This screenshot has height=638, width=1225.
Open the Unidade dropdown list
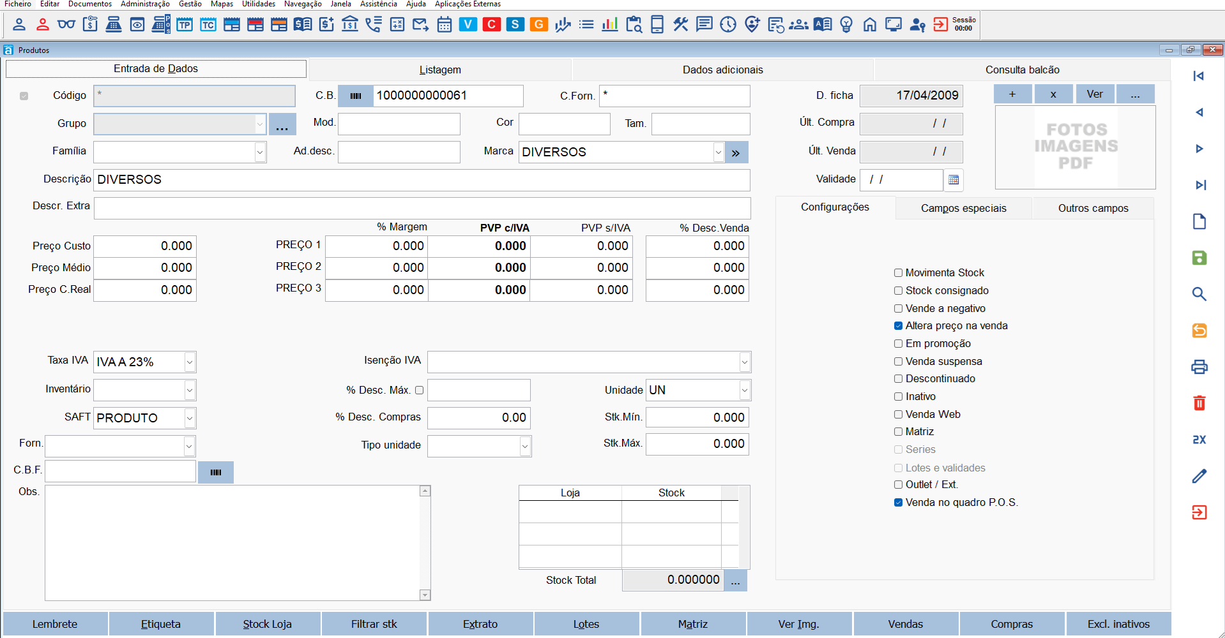click(744, 390)
